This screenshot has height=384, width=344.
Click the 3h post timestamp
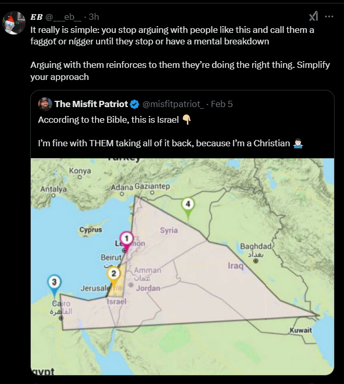tap(94, 16)
